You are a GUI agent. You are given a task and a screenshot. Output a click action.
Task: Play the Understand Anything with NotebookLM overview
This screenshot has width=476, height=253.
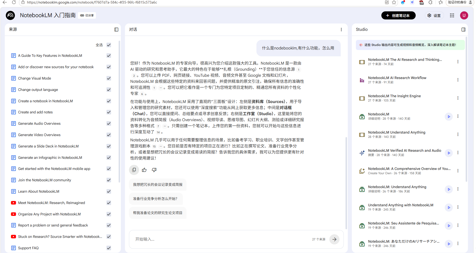[449, 207]
